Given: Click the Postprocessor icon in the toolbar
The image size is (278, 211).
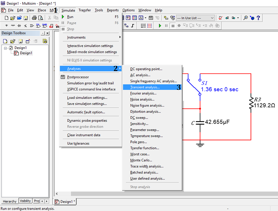Looking at the screenshot, I should coord(151,18).
